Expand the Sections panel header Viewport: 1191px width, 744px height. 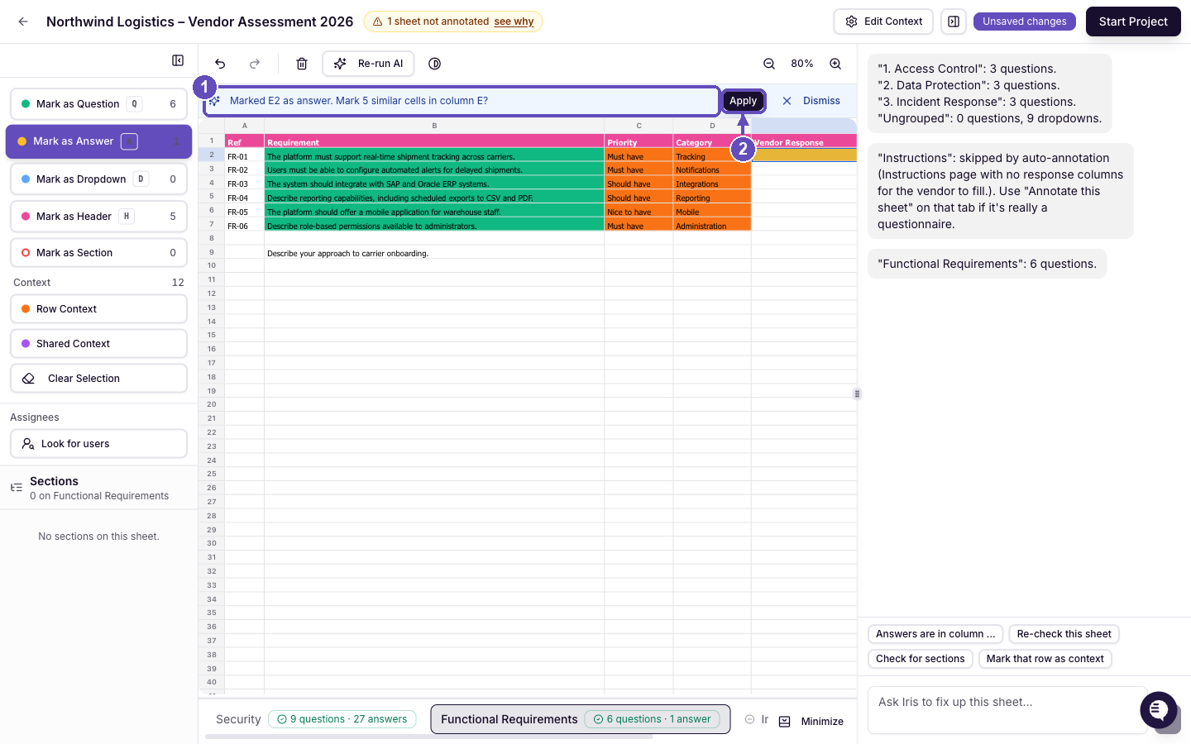tap(98, 488)
